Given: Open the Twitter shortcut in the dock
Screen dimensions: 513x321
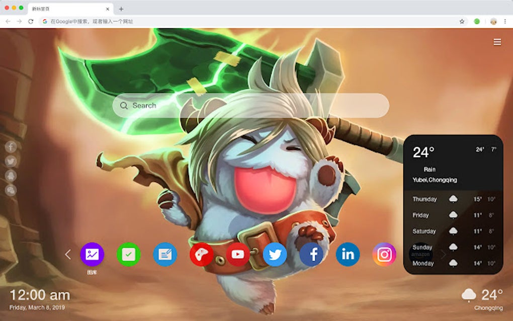Looking at the screenshot, I should 275,254.
